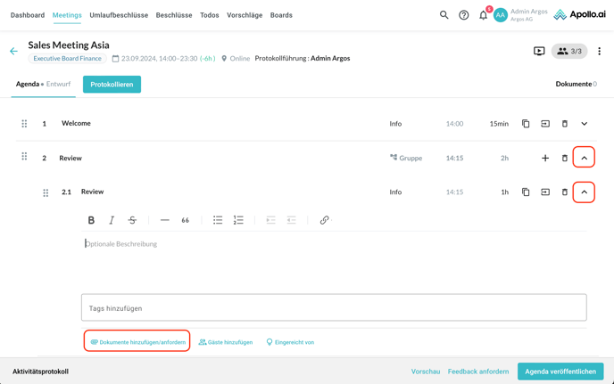Open the Agenda tab
This screenshot has height=384, width=614.
click(x=28, y=84)
